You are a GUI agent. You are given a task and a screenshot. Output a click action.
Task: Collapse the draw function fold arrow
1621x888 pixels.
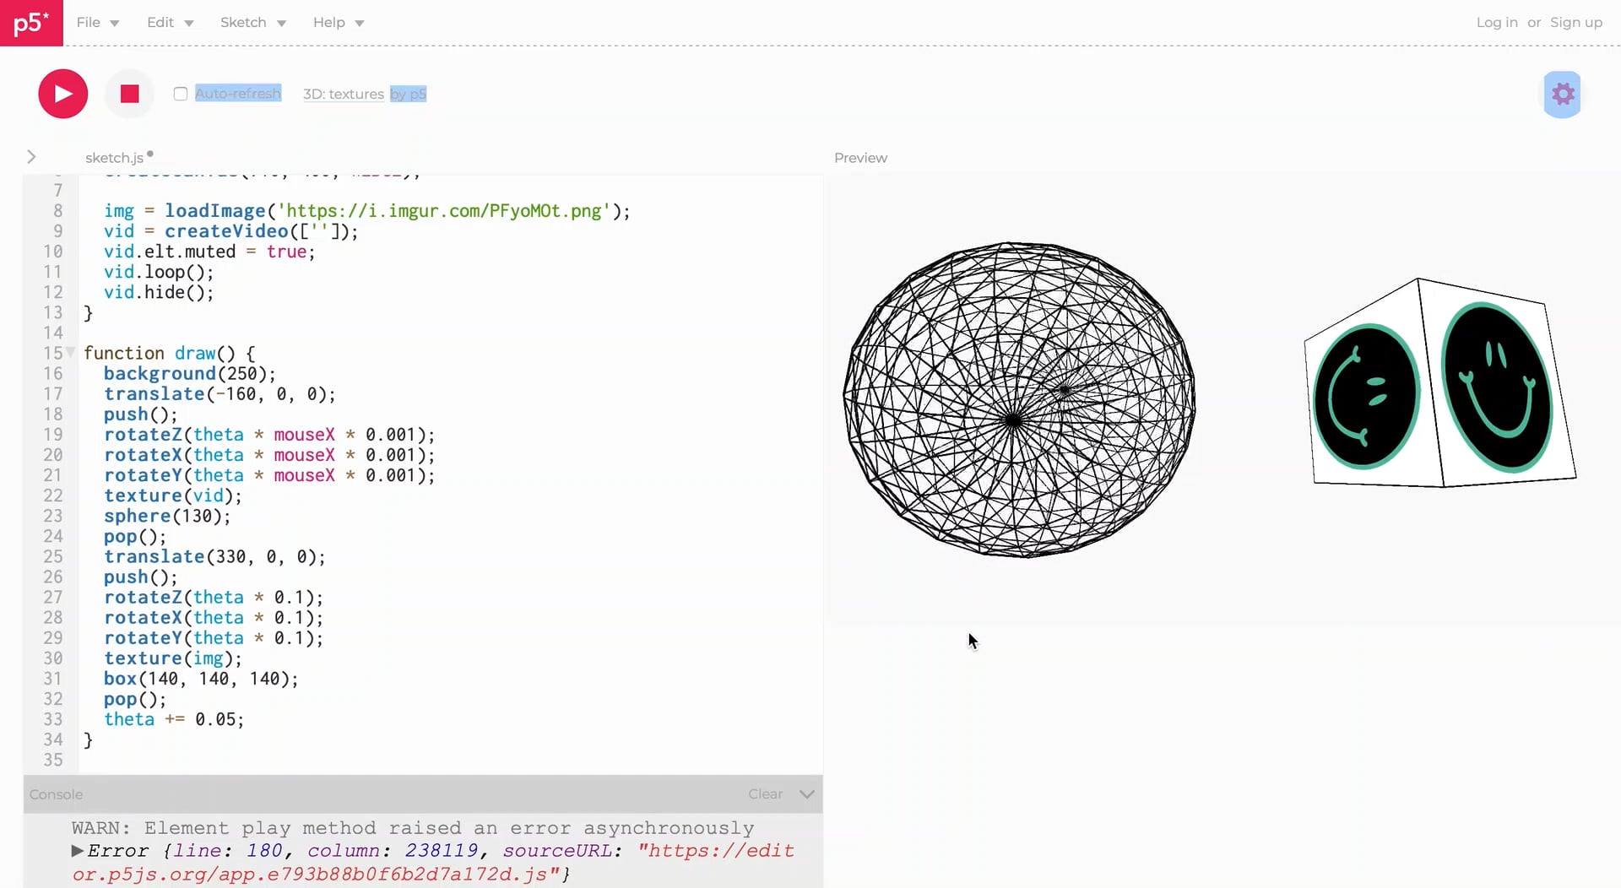coord(71,353)
